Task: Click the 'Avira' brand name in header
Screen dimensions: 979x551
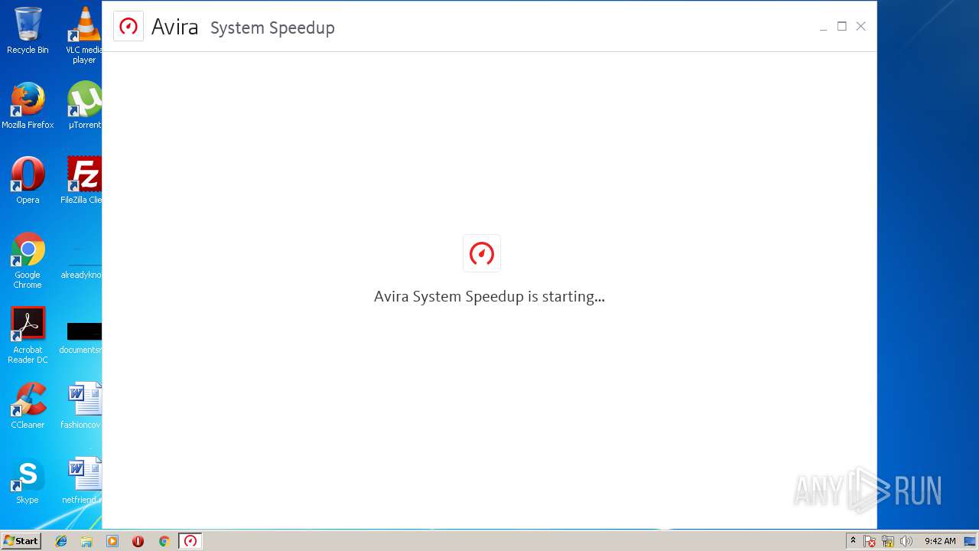Action: click(x=174, y=27)
